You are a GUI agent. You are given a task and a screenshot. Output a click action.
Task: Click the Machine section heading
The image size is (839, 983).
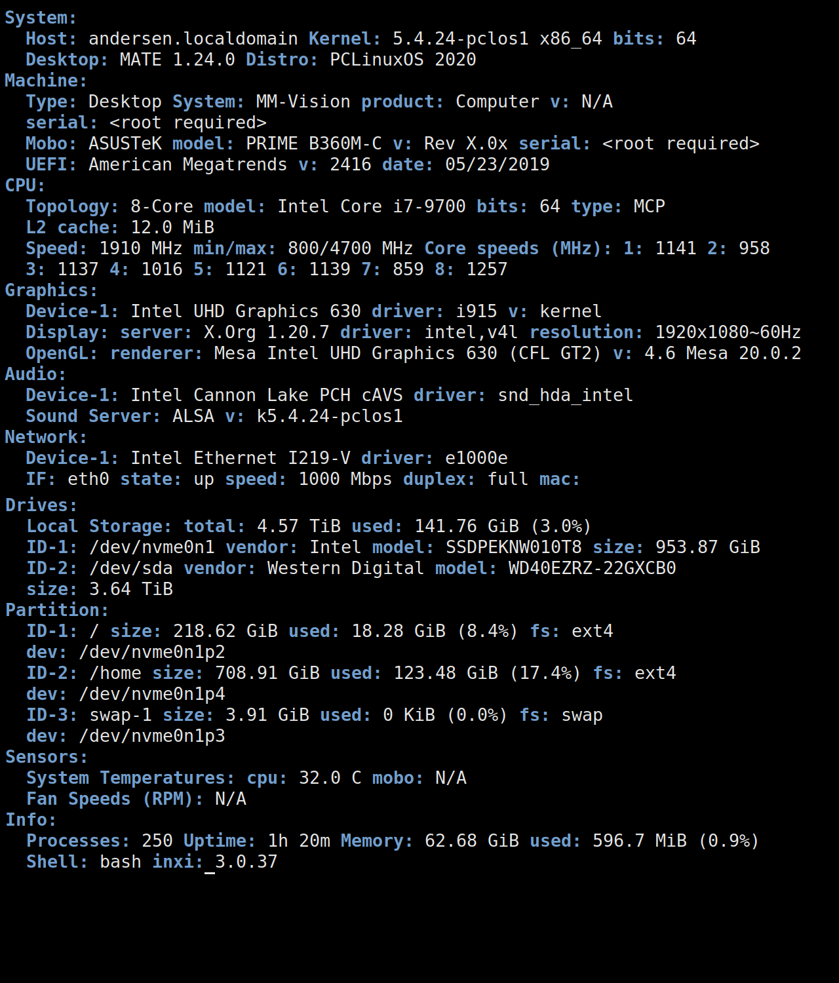coord(46,81)
